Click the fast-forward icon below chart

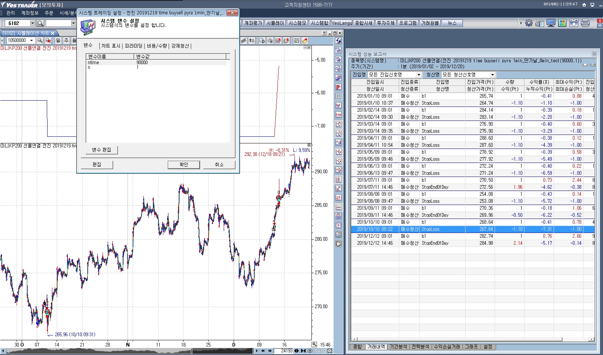[x=270, y=351]
